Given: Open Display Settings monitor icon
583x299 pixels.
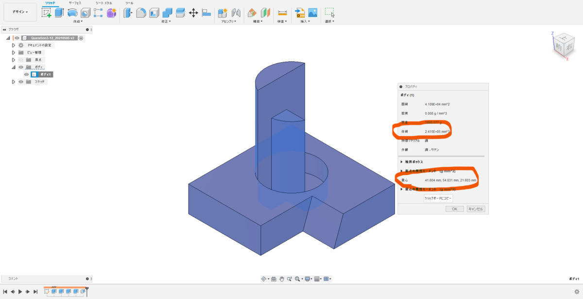Looking at the screenshot, I should (x=309, y=279).
